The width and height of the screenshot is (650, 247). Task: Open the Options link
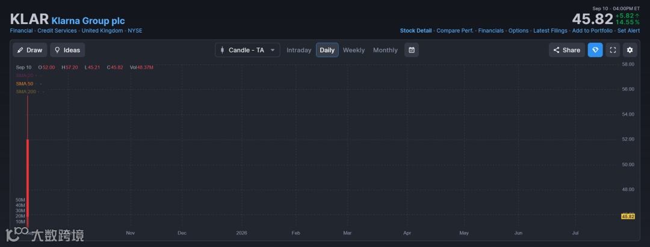(x=518, y=31)
